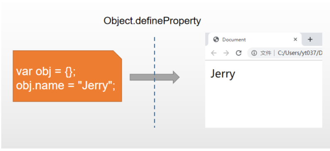Screen dimensions: 330x151
Task: Click the gray right-pointing arrow shape
Action: [x=154, y=77]
